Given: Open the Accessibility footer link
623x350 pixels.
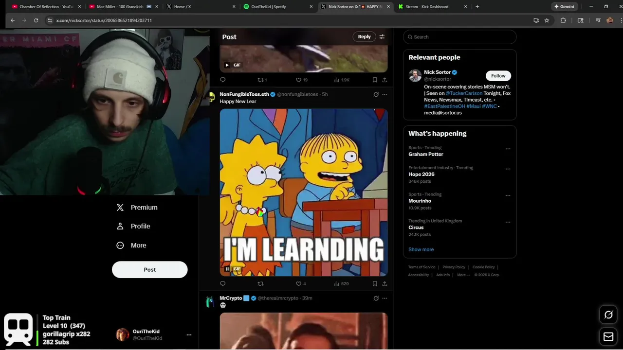Looking at the screenshot, I should [419, 275].
